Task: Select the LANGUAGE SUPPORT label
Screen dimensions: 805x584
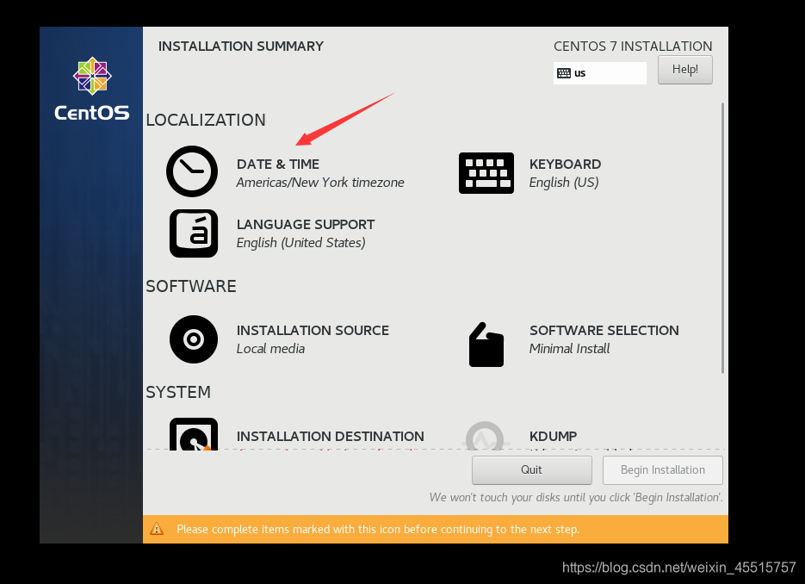Action: click(x=306, y=225)
